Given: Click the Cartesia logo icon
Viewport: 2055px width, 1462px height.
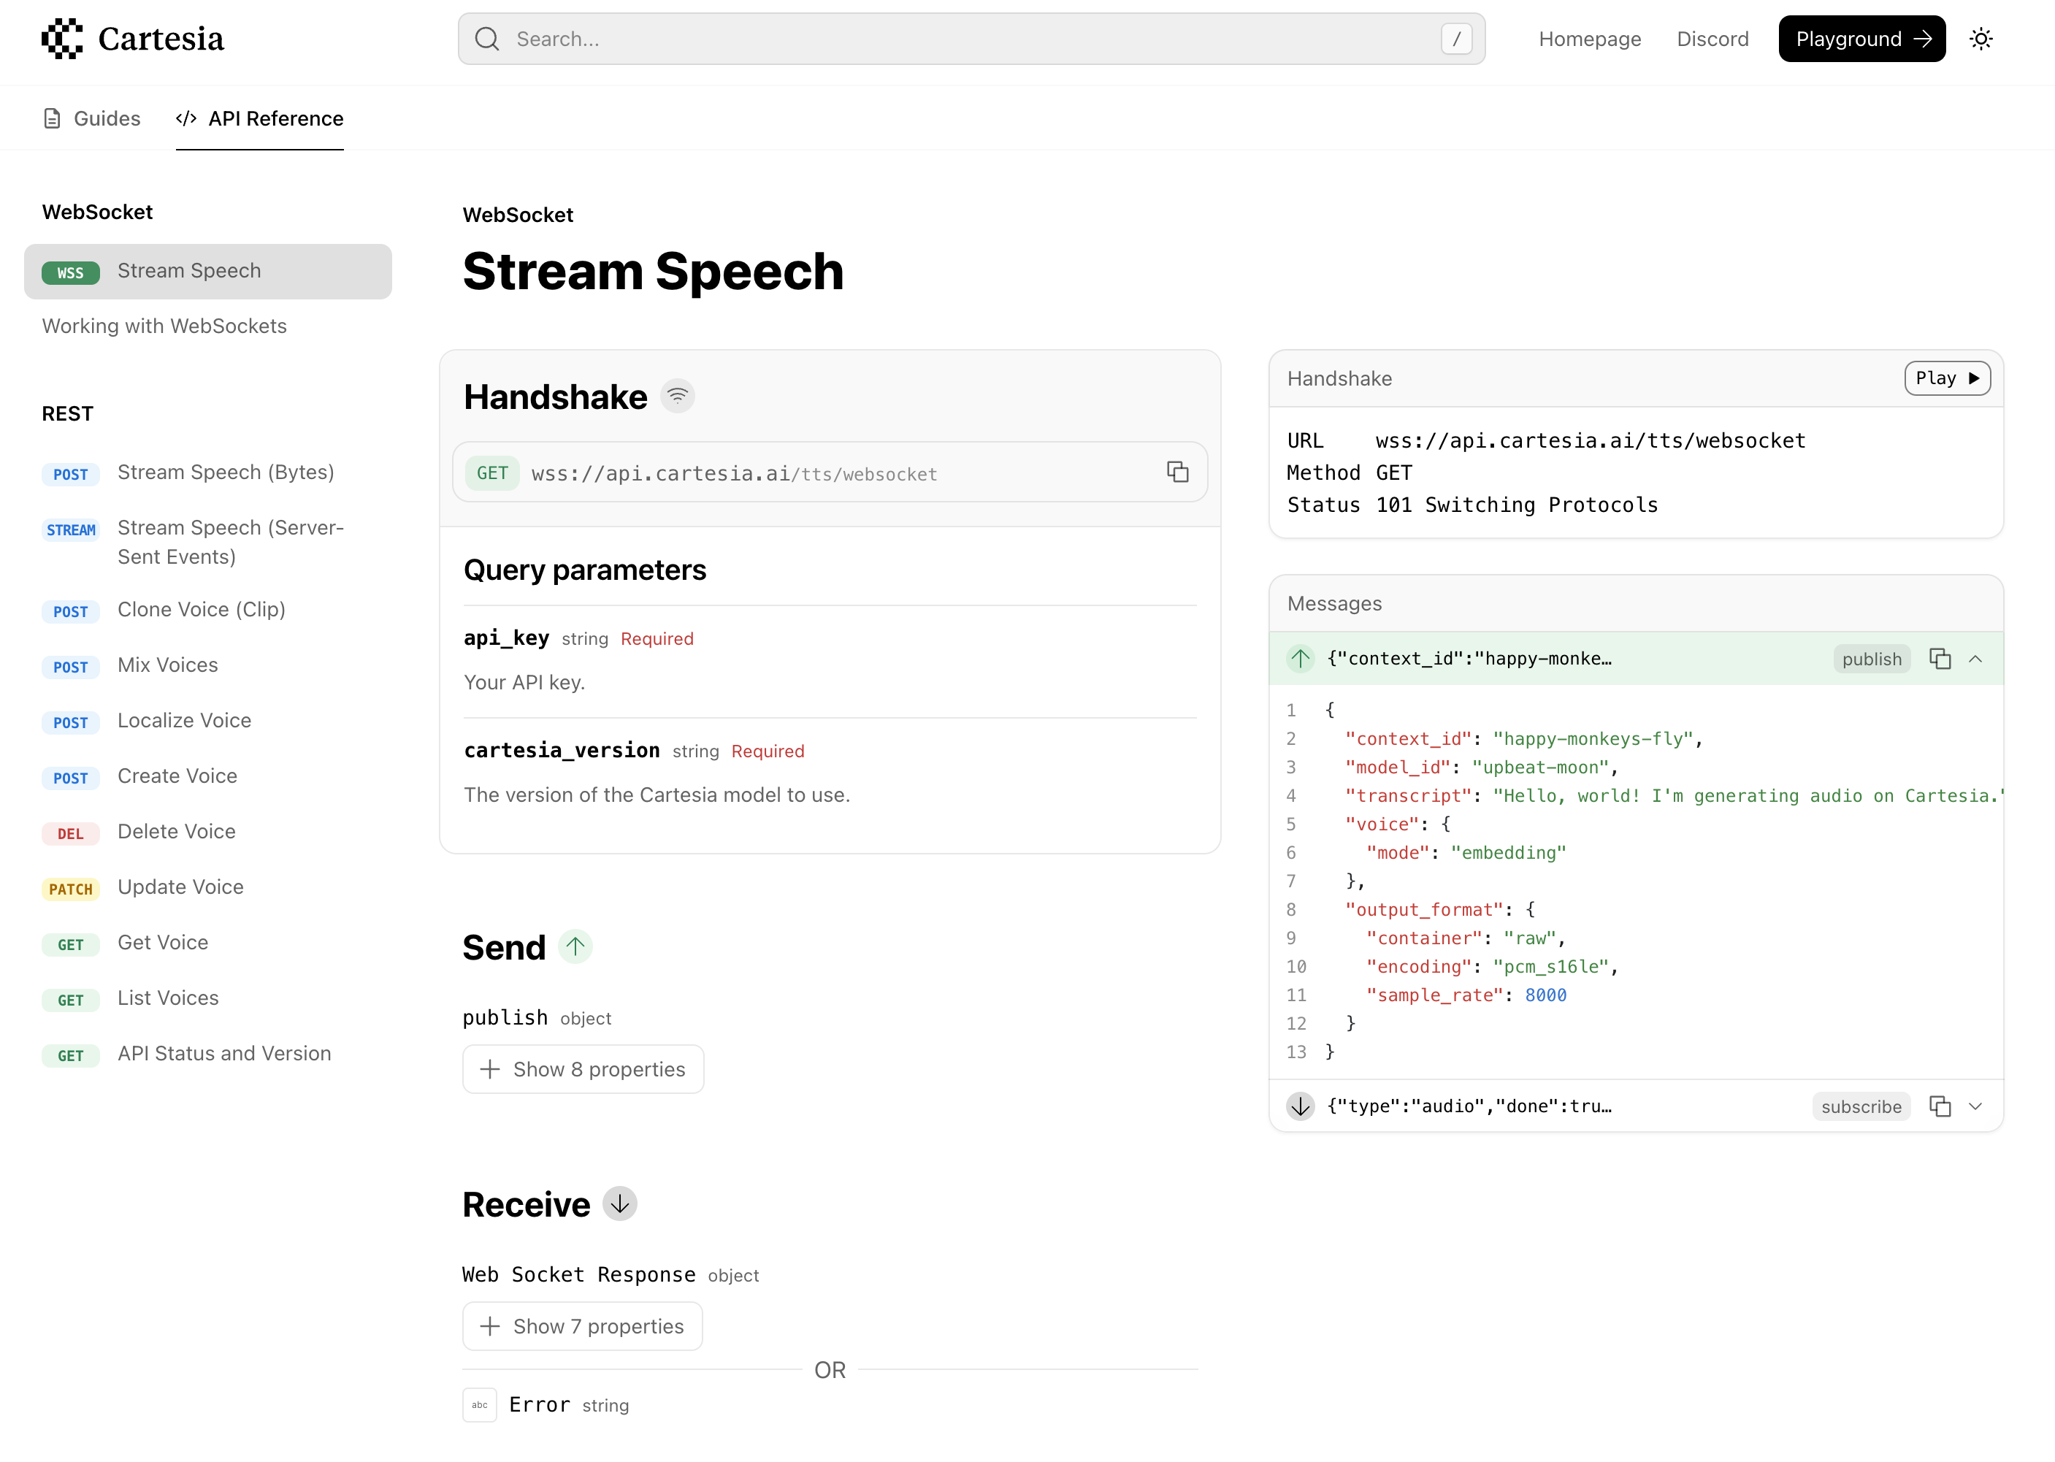Looking at the screenshot, I should 61,38.
